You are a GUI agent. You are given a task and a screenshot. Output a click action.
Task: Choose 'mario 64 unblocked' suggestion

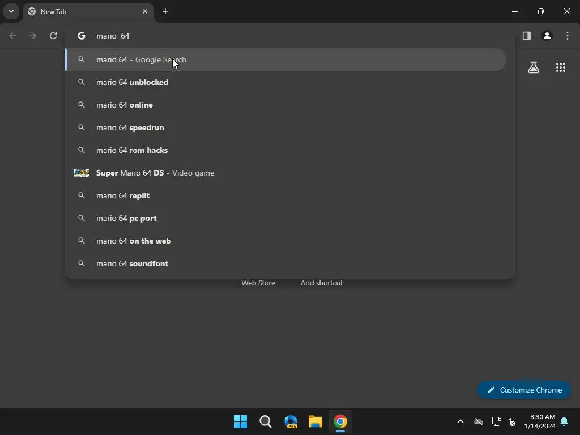285,82
